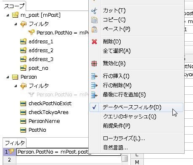This screenshot has height=165, width=193.
Task: Select 削除(D) in the context menu
Action: click(112, 42)
